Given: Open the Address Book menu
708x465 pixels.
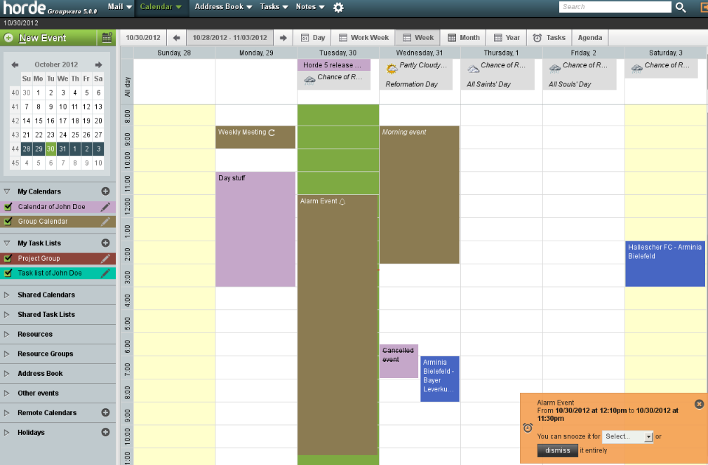Looking at the screenshot, I should tap(223, 7).
